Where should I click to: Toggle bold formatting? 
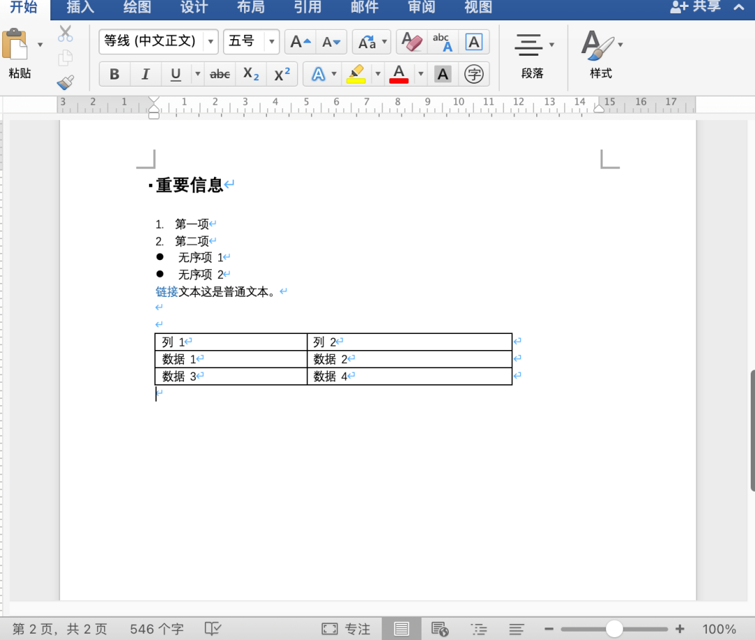coord(114,73)
